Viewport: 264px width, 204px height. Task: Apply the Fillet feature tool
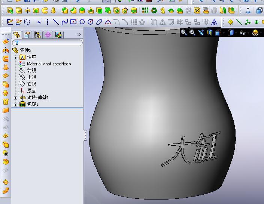tap(65, 10)
